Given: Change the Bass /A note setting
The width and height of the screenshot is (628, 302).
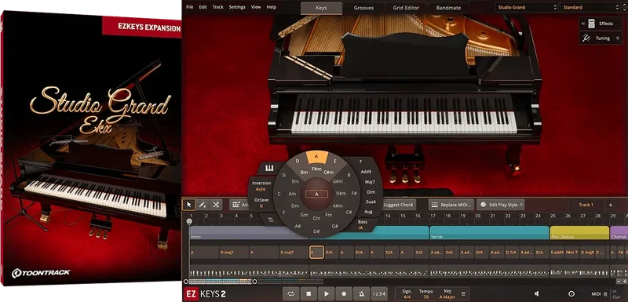Looking at the screenshot, I should [x=361, y=227].
